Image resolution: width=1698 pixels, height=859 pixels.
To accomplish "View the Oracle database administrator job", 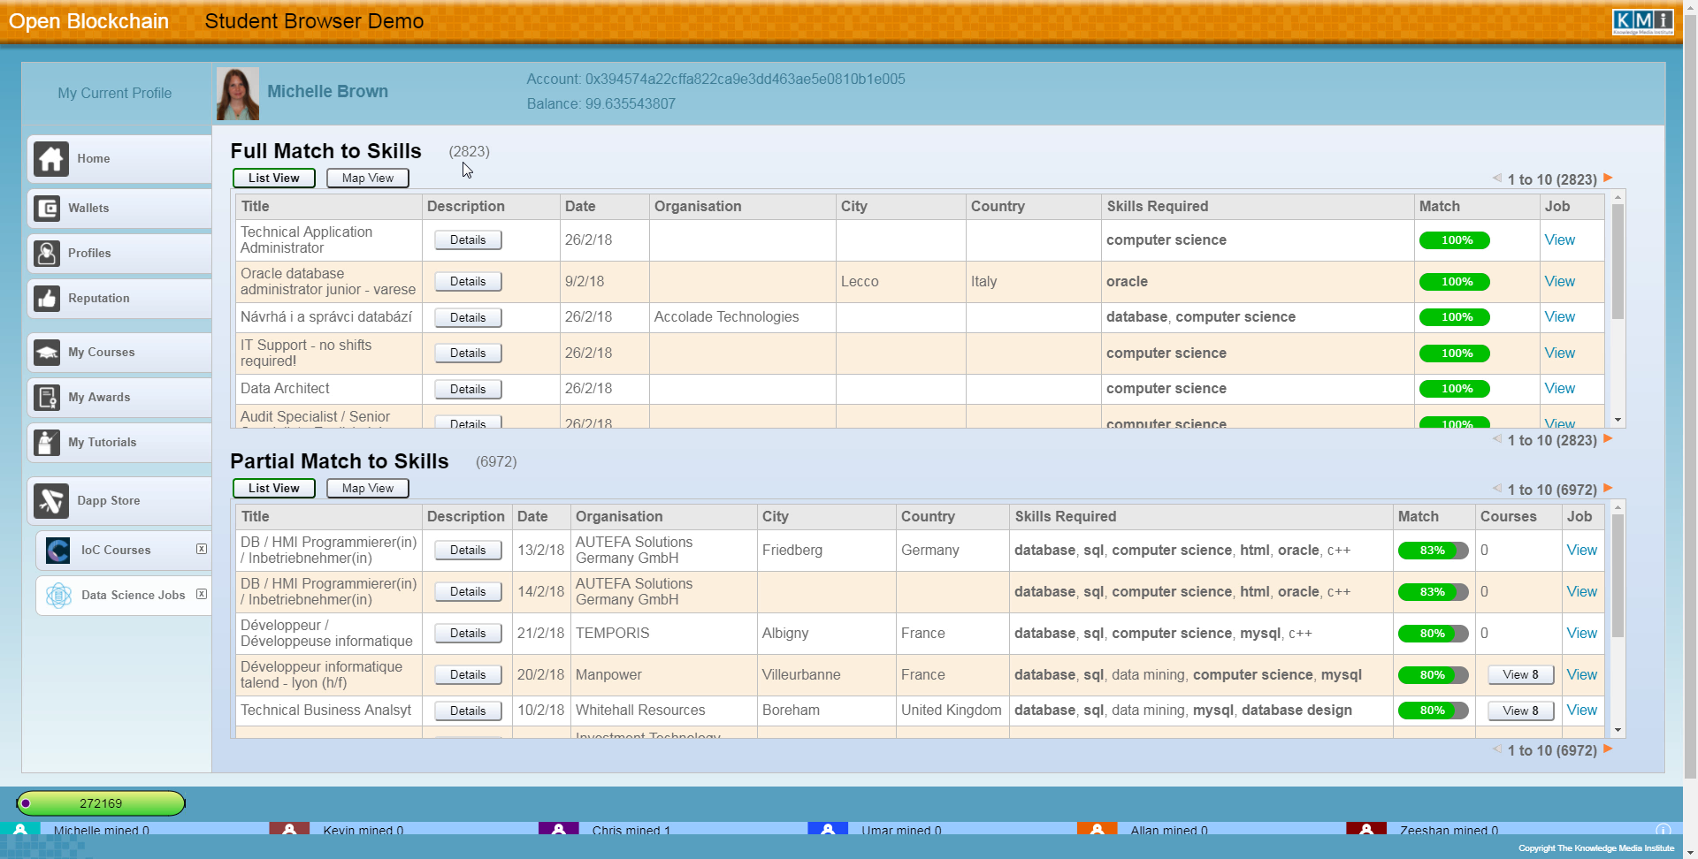I will coord(1559,282).
